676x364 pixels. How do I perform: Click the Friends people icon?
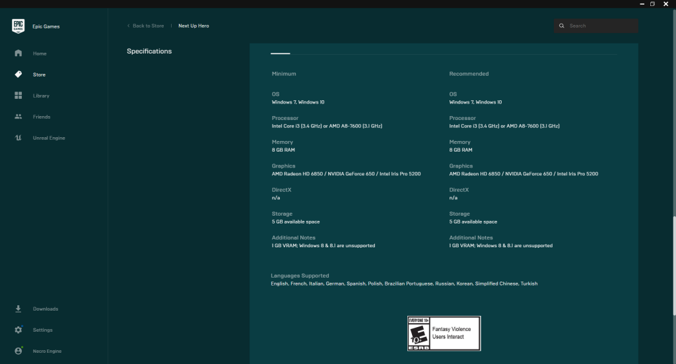18,116
